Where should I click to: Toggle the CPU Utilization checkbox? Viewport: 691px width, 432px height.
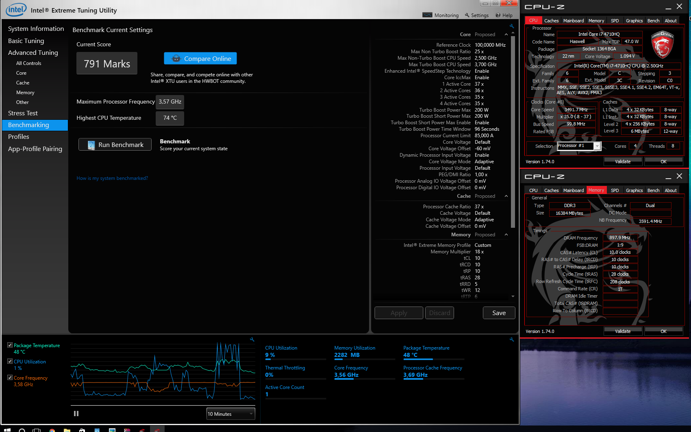pos(10,361)
